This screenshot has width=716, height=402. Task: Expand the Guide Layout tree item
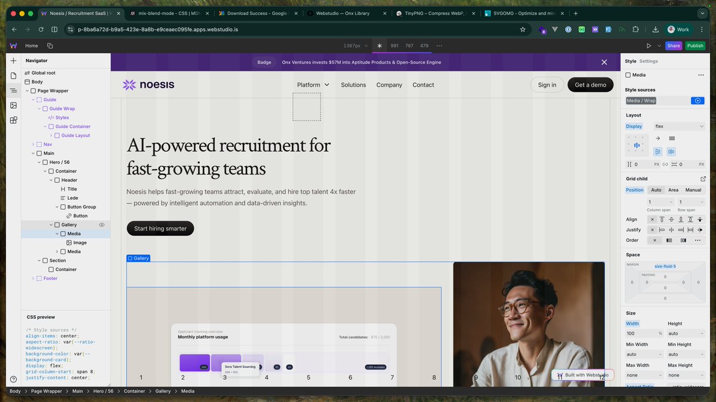(51, 135)
